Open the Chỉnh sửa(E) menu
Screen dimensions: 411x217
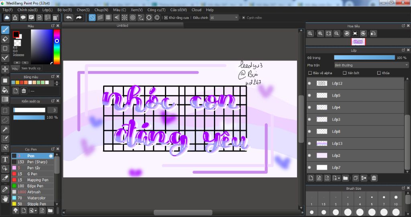[28, 10]
